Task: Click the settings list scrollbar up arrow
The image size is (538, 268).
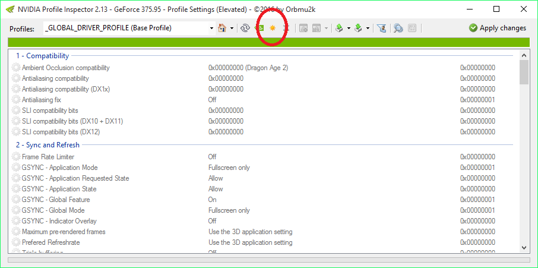Action: [524, 55]
